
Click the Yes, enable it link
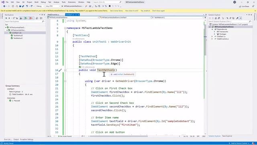coord(145,11)
